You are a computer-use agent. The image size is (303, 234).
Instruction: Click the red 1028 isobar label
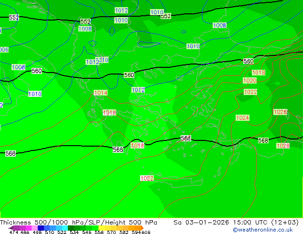283,146
